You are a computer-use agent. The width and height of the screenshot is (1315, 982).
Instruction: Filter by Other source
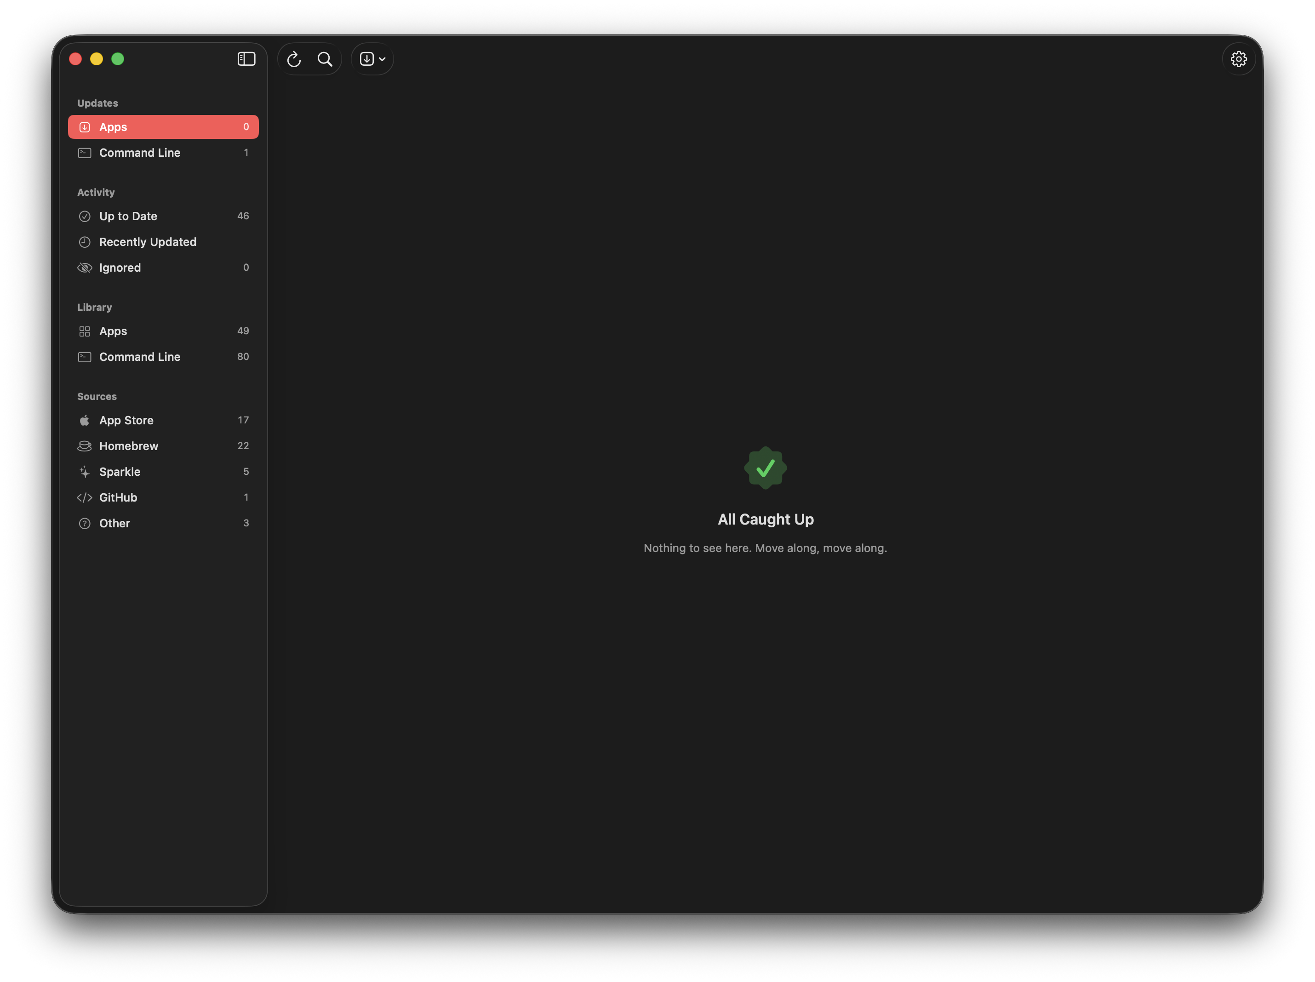coord(163,523)
